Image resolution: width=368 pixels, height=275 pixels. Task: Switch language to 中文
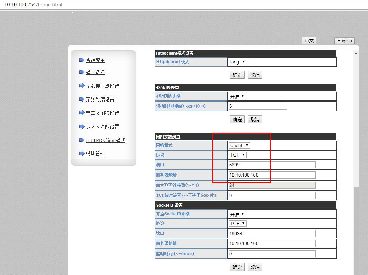click(309, 41)
